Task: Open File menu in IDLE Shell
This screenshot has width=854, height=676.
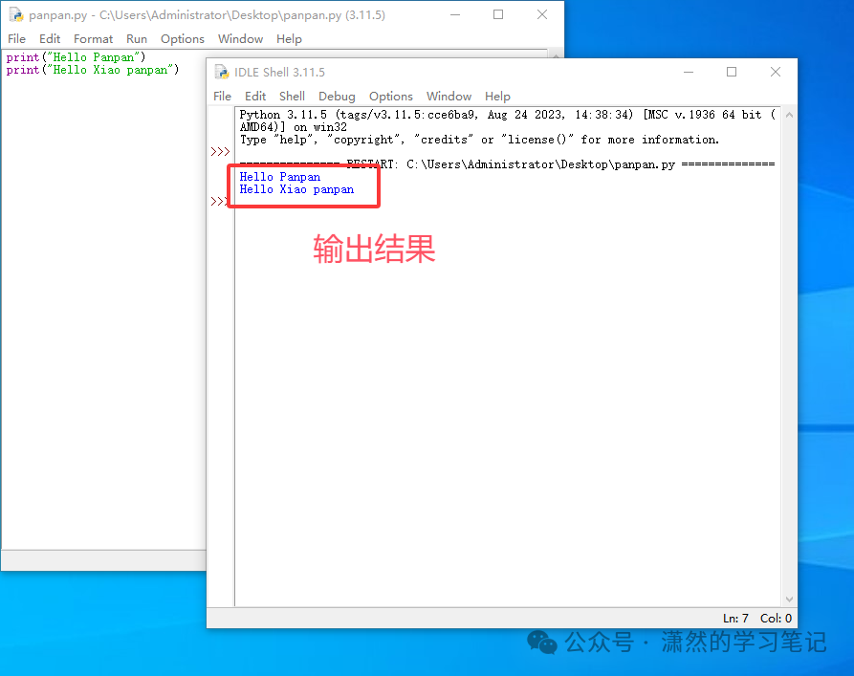Action: (222, 96)
